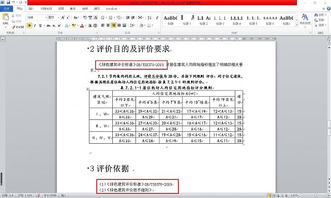This screenshot has height=198, width=331.
Task: Open the font name dropdown
Action: [46, 18]
